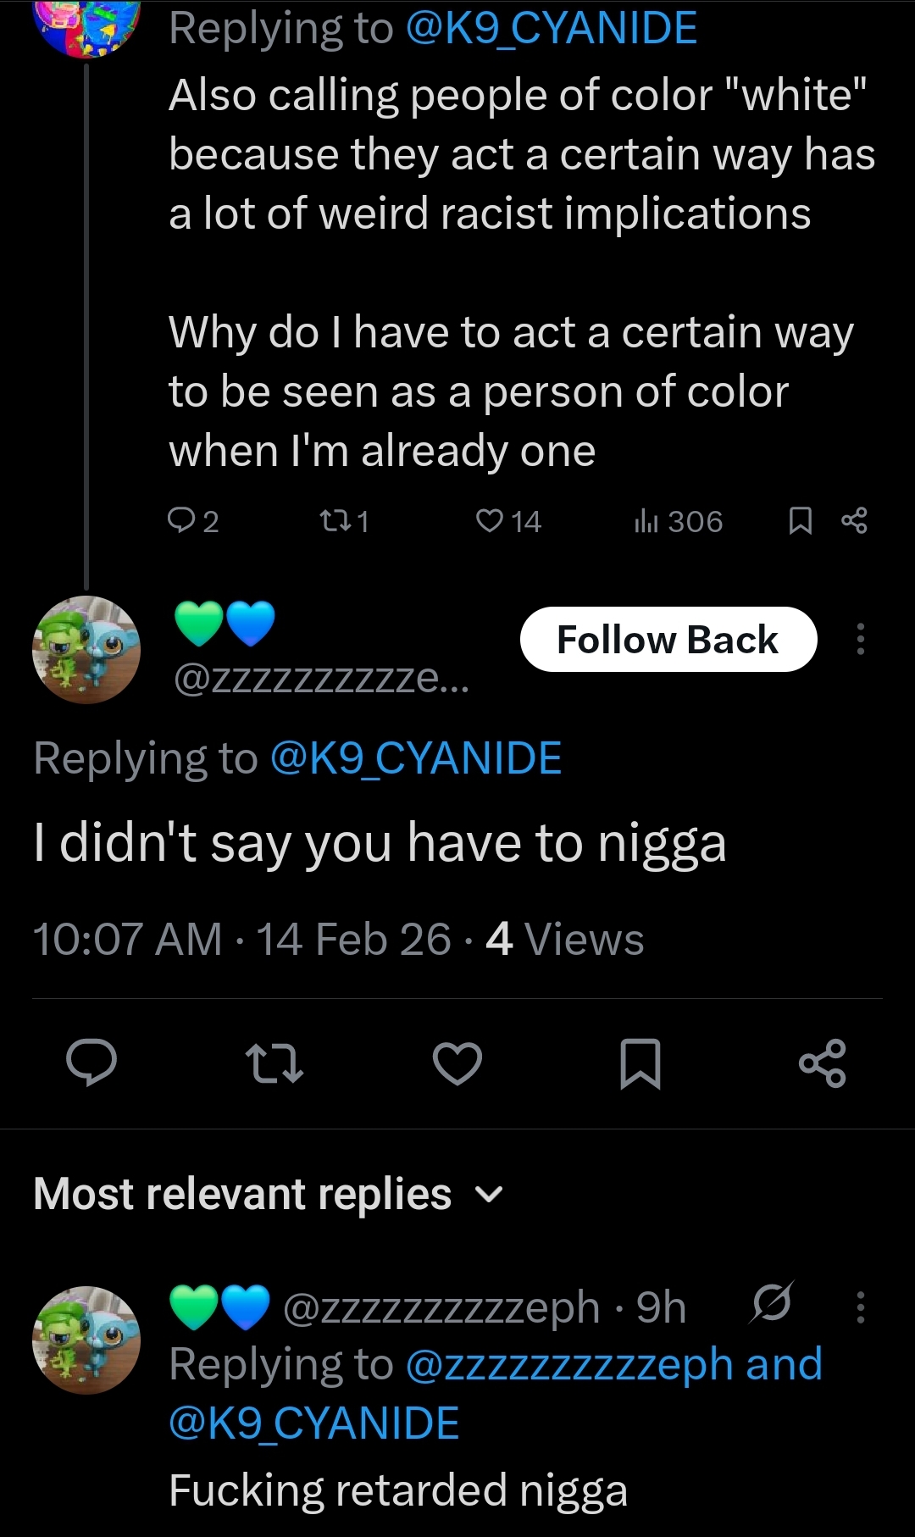Viewport: 915px width, 1537px height.
Task: Open three-dot menu on the 9h reply
Action: point(860,1307)
